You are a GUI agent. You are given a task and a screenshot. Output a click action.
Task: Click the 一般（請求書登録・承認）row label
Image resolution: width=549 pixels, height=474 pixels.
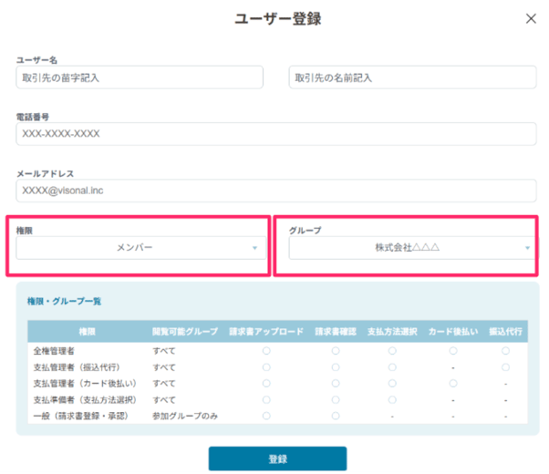[x=84, y=417]
